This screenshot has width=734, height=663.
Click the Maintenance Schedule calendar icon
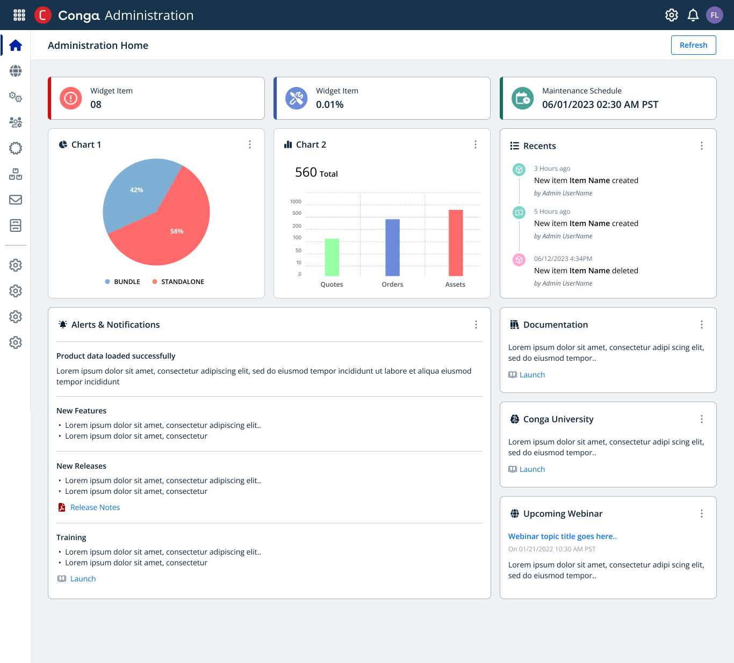(x=523, y=98)
